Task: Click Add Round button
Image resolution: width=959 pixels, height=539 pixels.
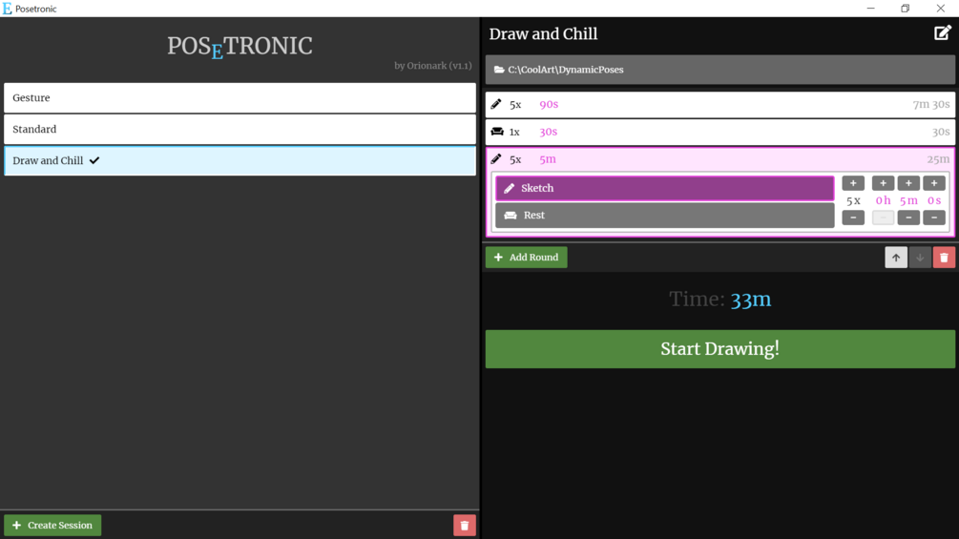Action: 526,258
